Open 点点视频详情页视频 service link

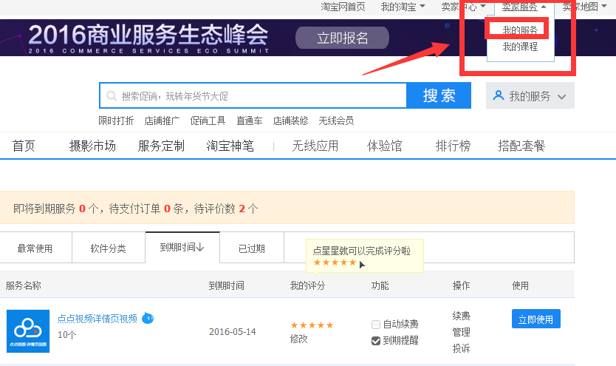point(97,319)
